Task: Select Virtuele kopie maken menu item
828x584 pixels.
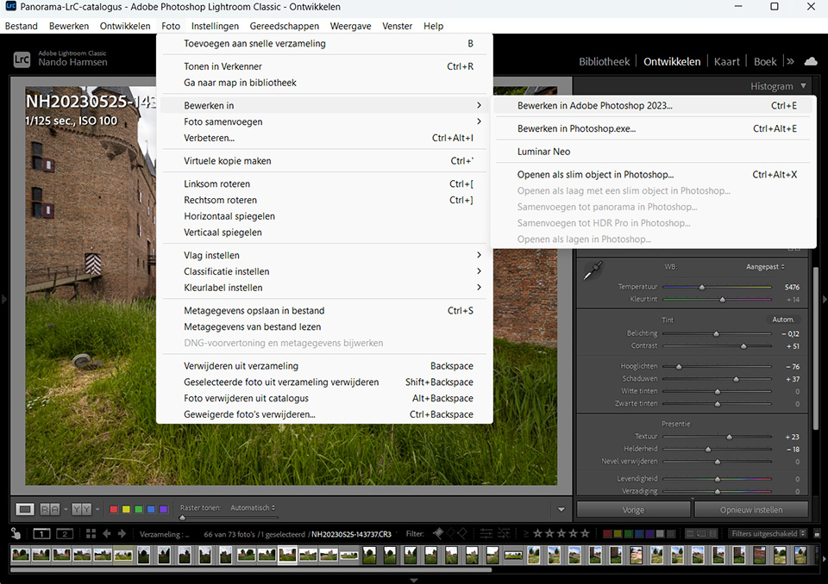Action: (x=325, y=161)
